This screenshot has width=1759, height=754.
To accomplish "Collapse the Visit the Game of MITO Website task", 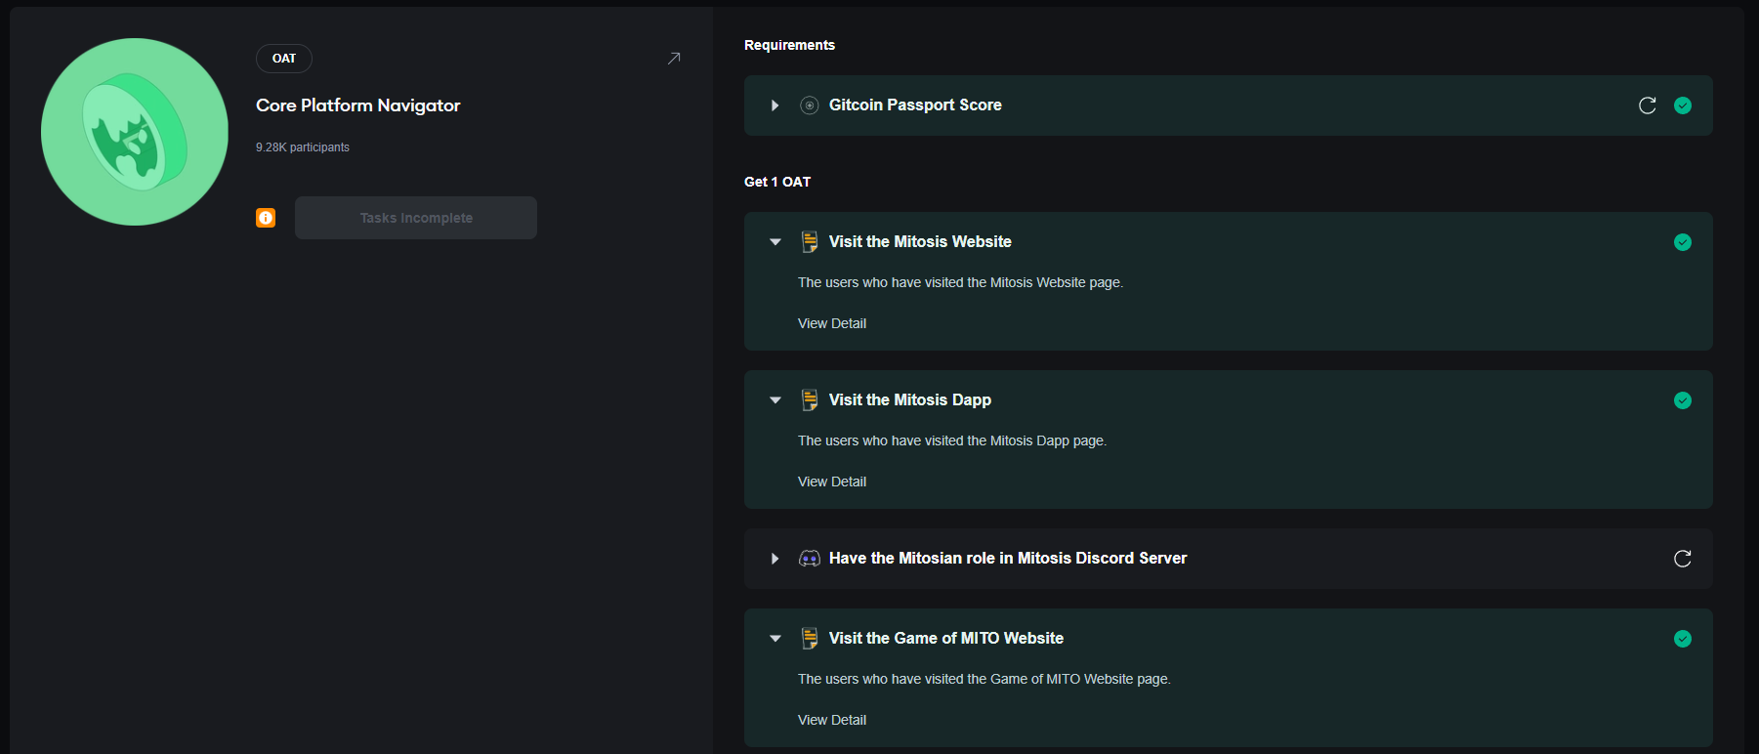I will 775,639.
